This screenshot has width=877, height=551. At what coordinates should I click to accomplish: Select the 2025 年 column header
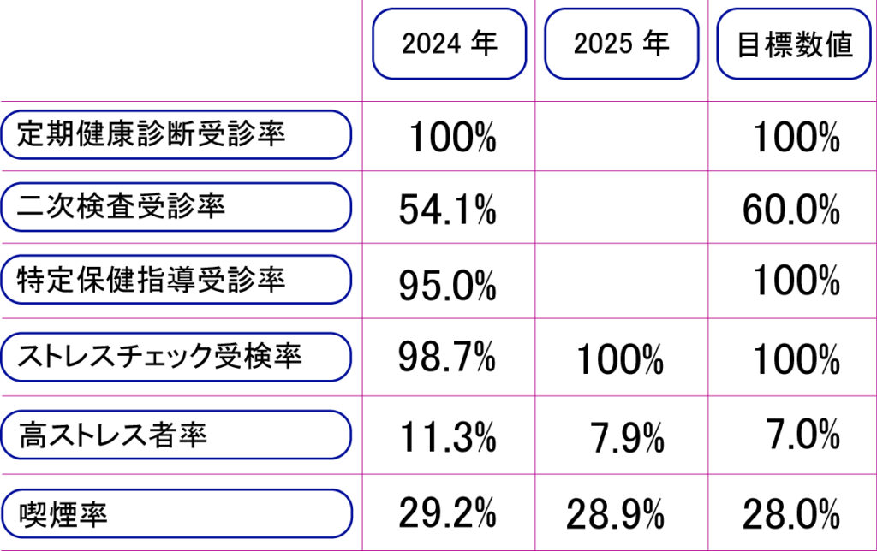[621, 44]
